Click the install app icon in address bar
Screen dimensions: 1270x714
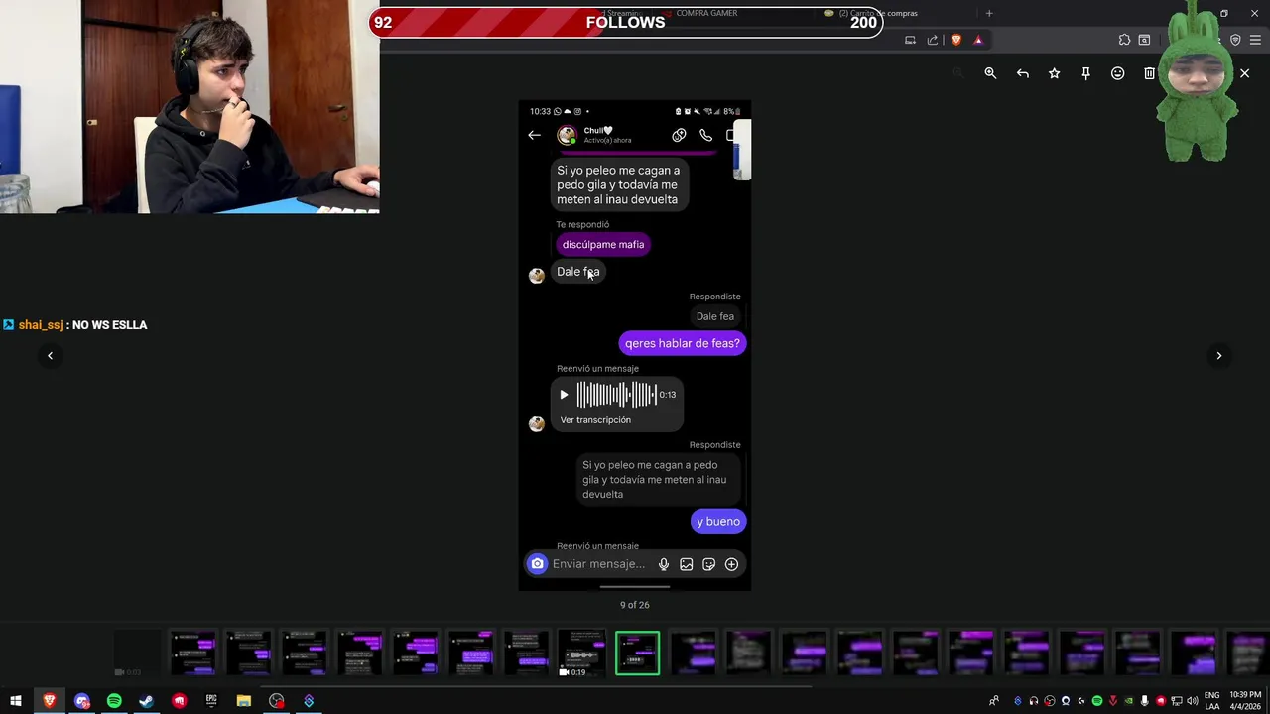click(910, 40)
